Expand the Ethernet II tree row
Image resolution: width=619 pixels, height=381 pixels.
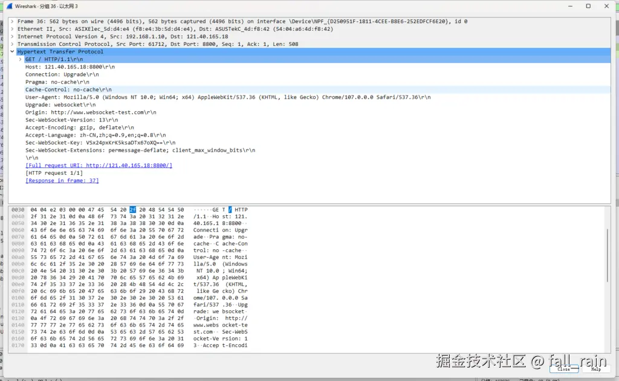tap(12, 29)
